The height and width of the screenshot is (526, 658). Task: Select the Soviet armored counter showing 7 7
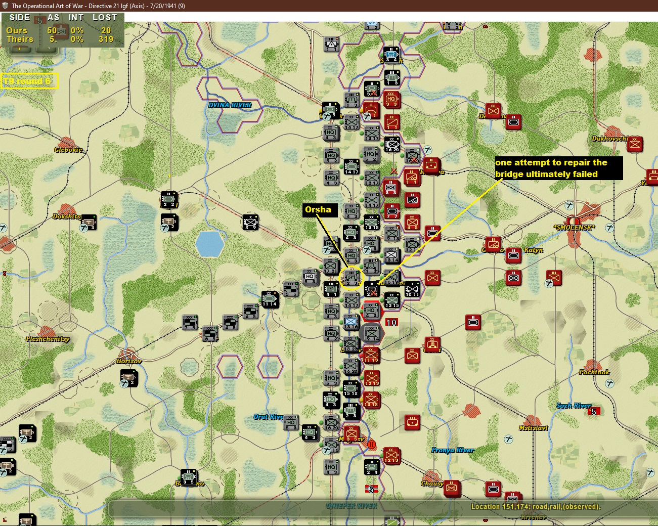tap(392, 211)
